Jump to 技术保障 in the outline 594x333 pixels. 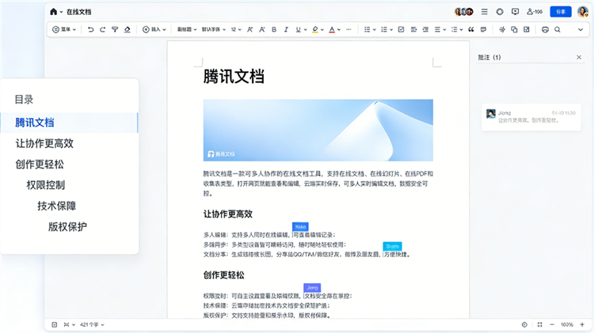click(56, 206)
